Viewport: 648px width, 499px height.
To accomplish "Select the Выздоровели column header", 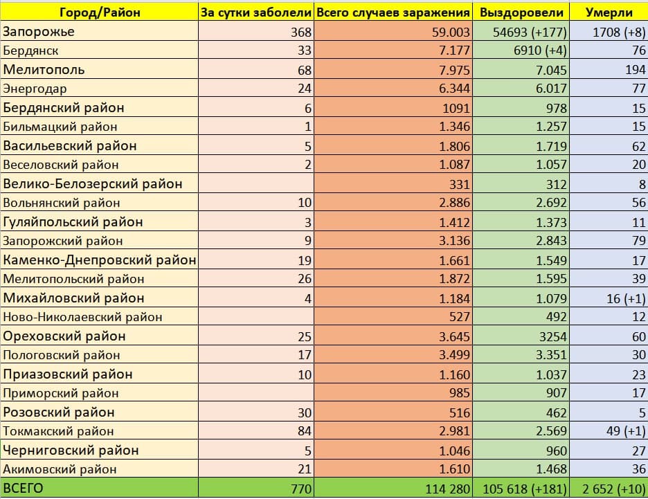I will [521, 12].
